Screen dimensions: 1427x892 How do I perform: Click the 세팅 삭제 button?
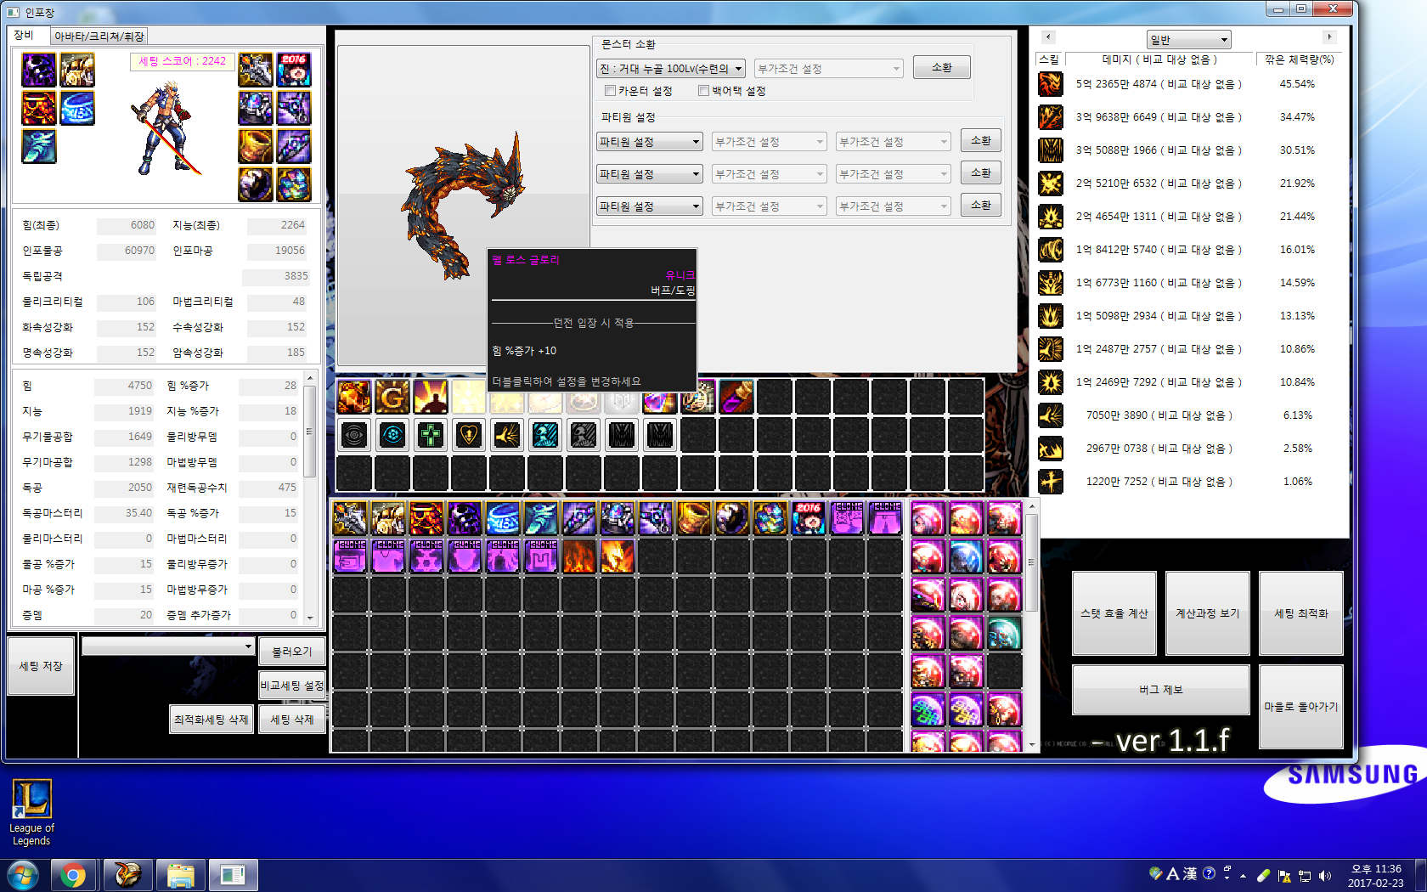click(291, 720)
